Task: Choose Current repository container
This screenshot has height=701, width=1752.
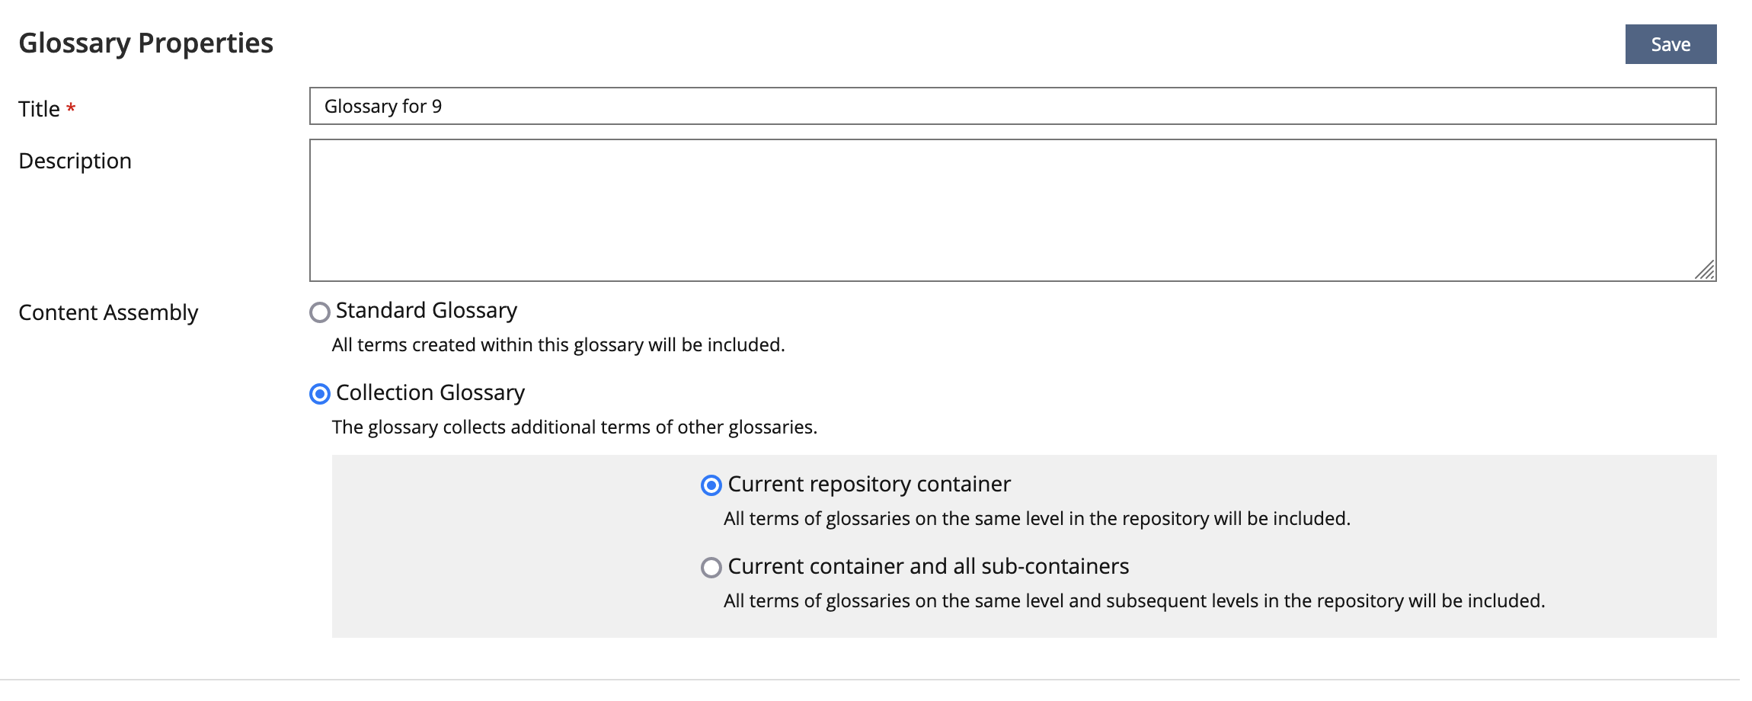Action: click(711, 485)
